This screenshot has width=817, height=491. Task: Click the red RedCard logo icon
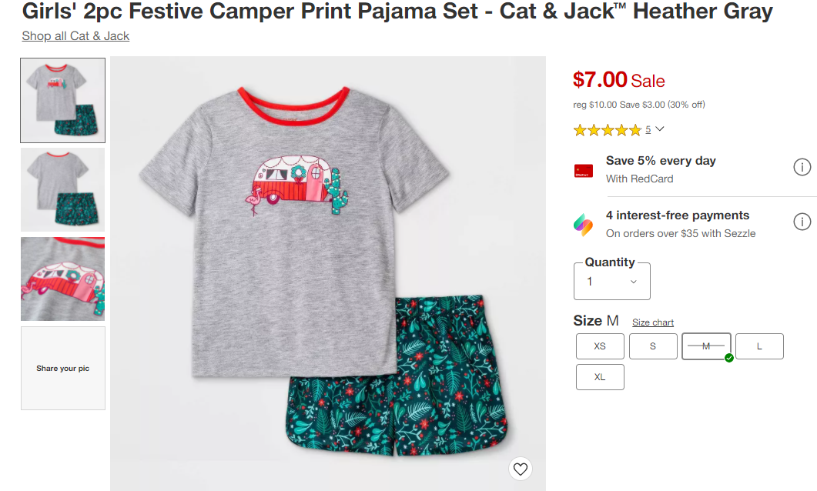pyautogui.click(x=584, y=171)
